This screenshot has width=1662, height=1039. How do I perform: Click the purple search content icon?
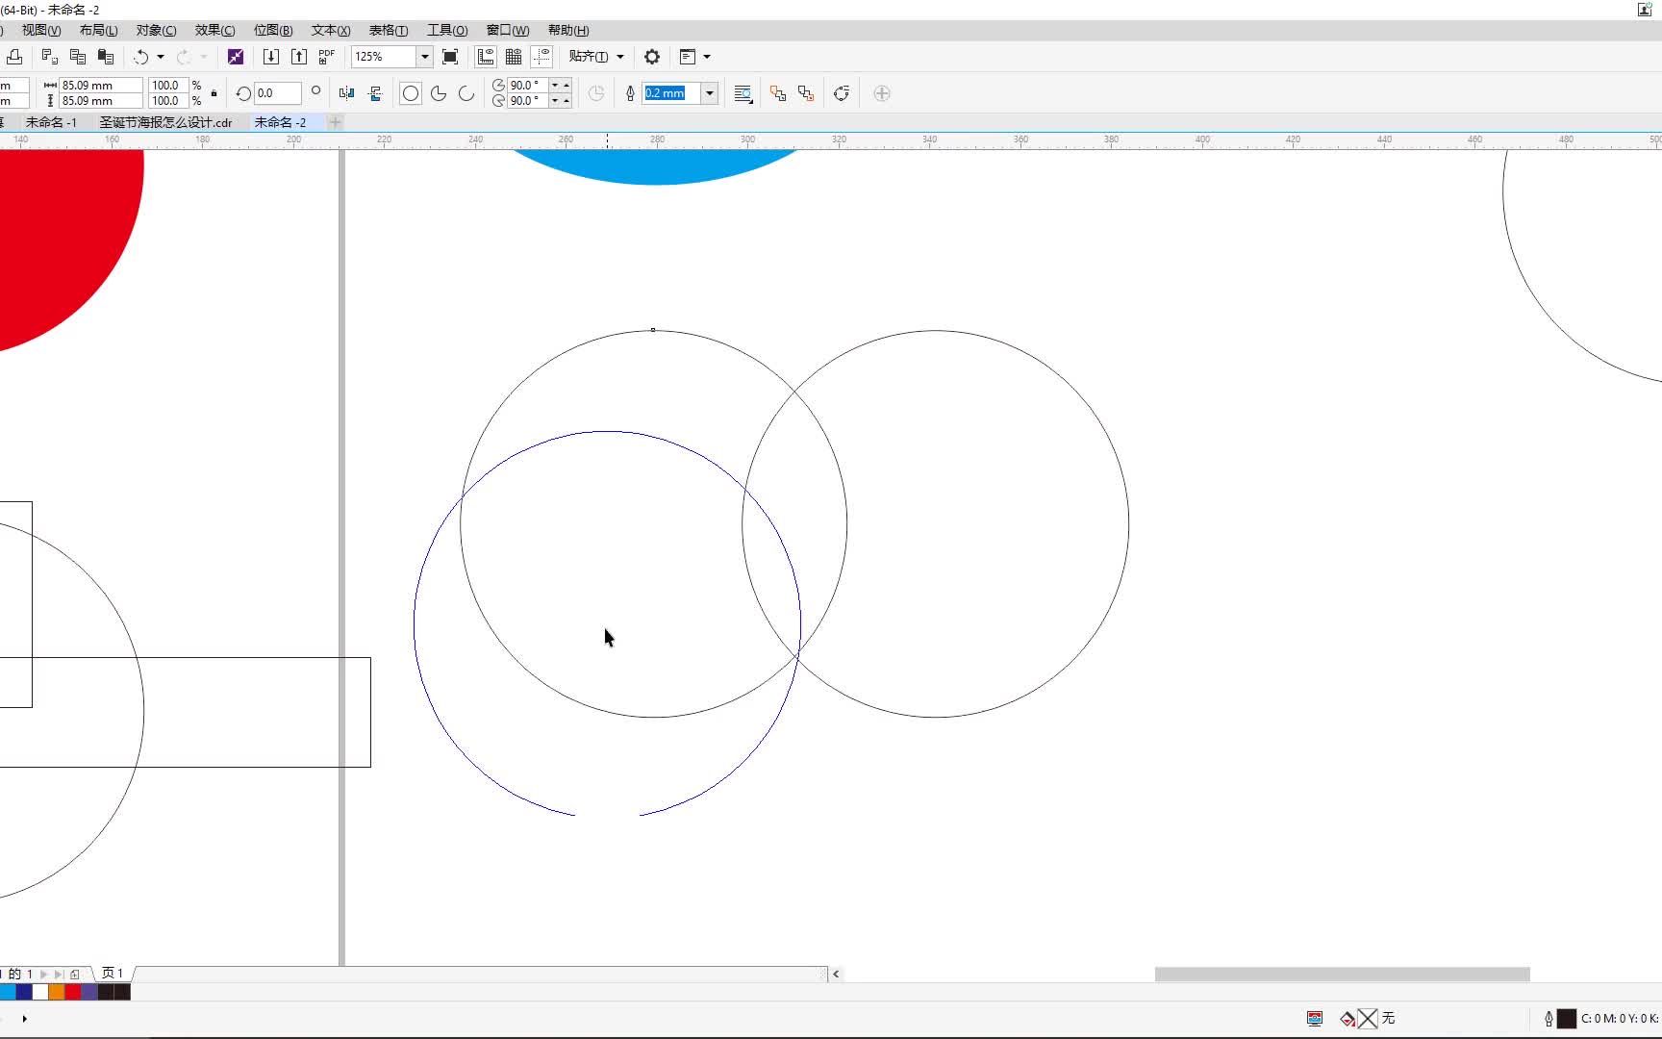pyautogui.click(x=236, y=57)
